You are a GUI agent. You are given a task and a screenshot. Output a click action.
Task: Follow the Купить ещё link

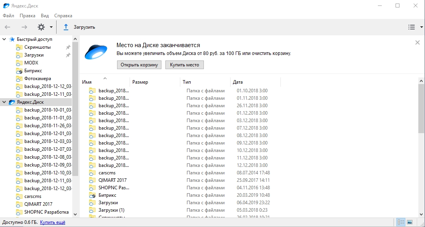pyautogui.click(x=53, y=222)
